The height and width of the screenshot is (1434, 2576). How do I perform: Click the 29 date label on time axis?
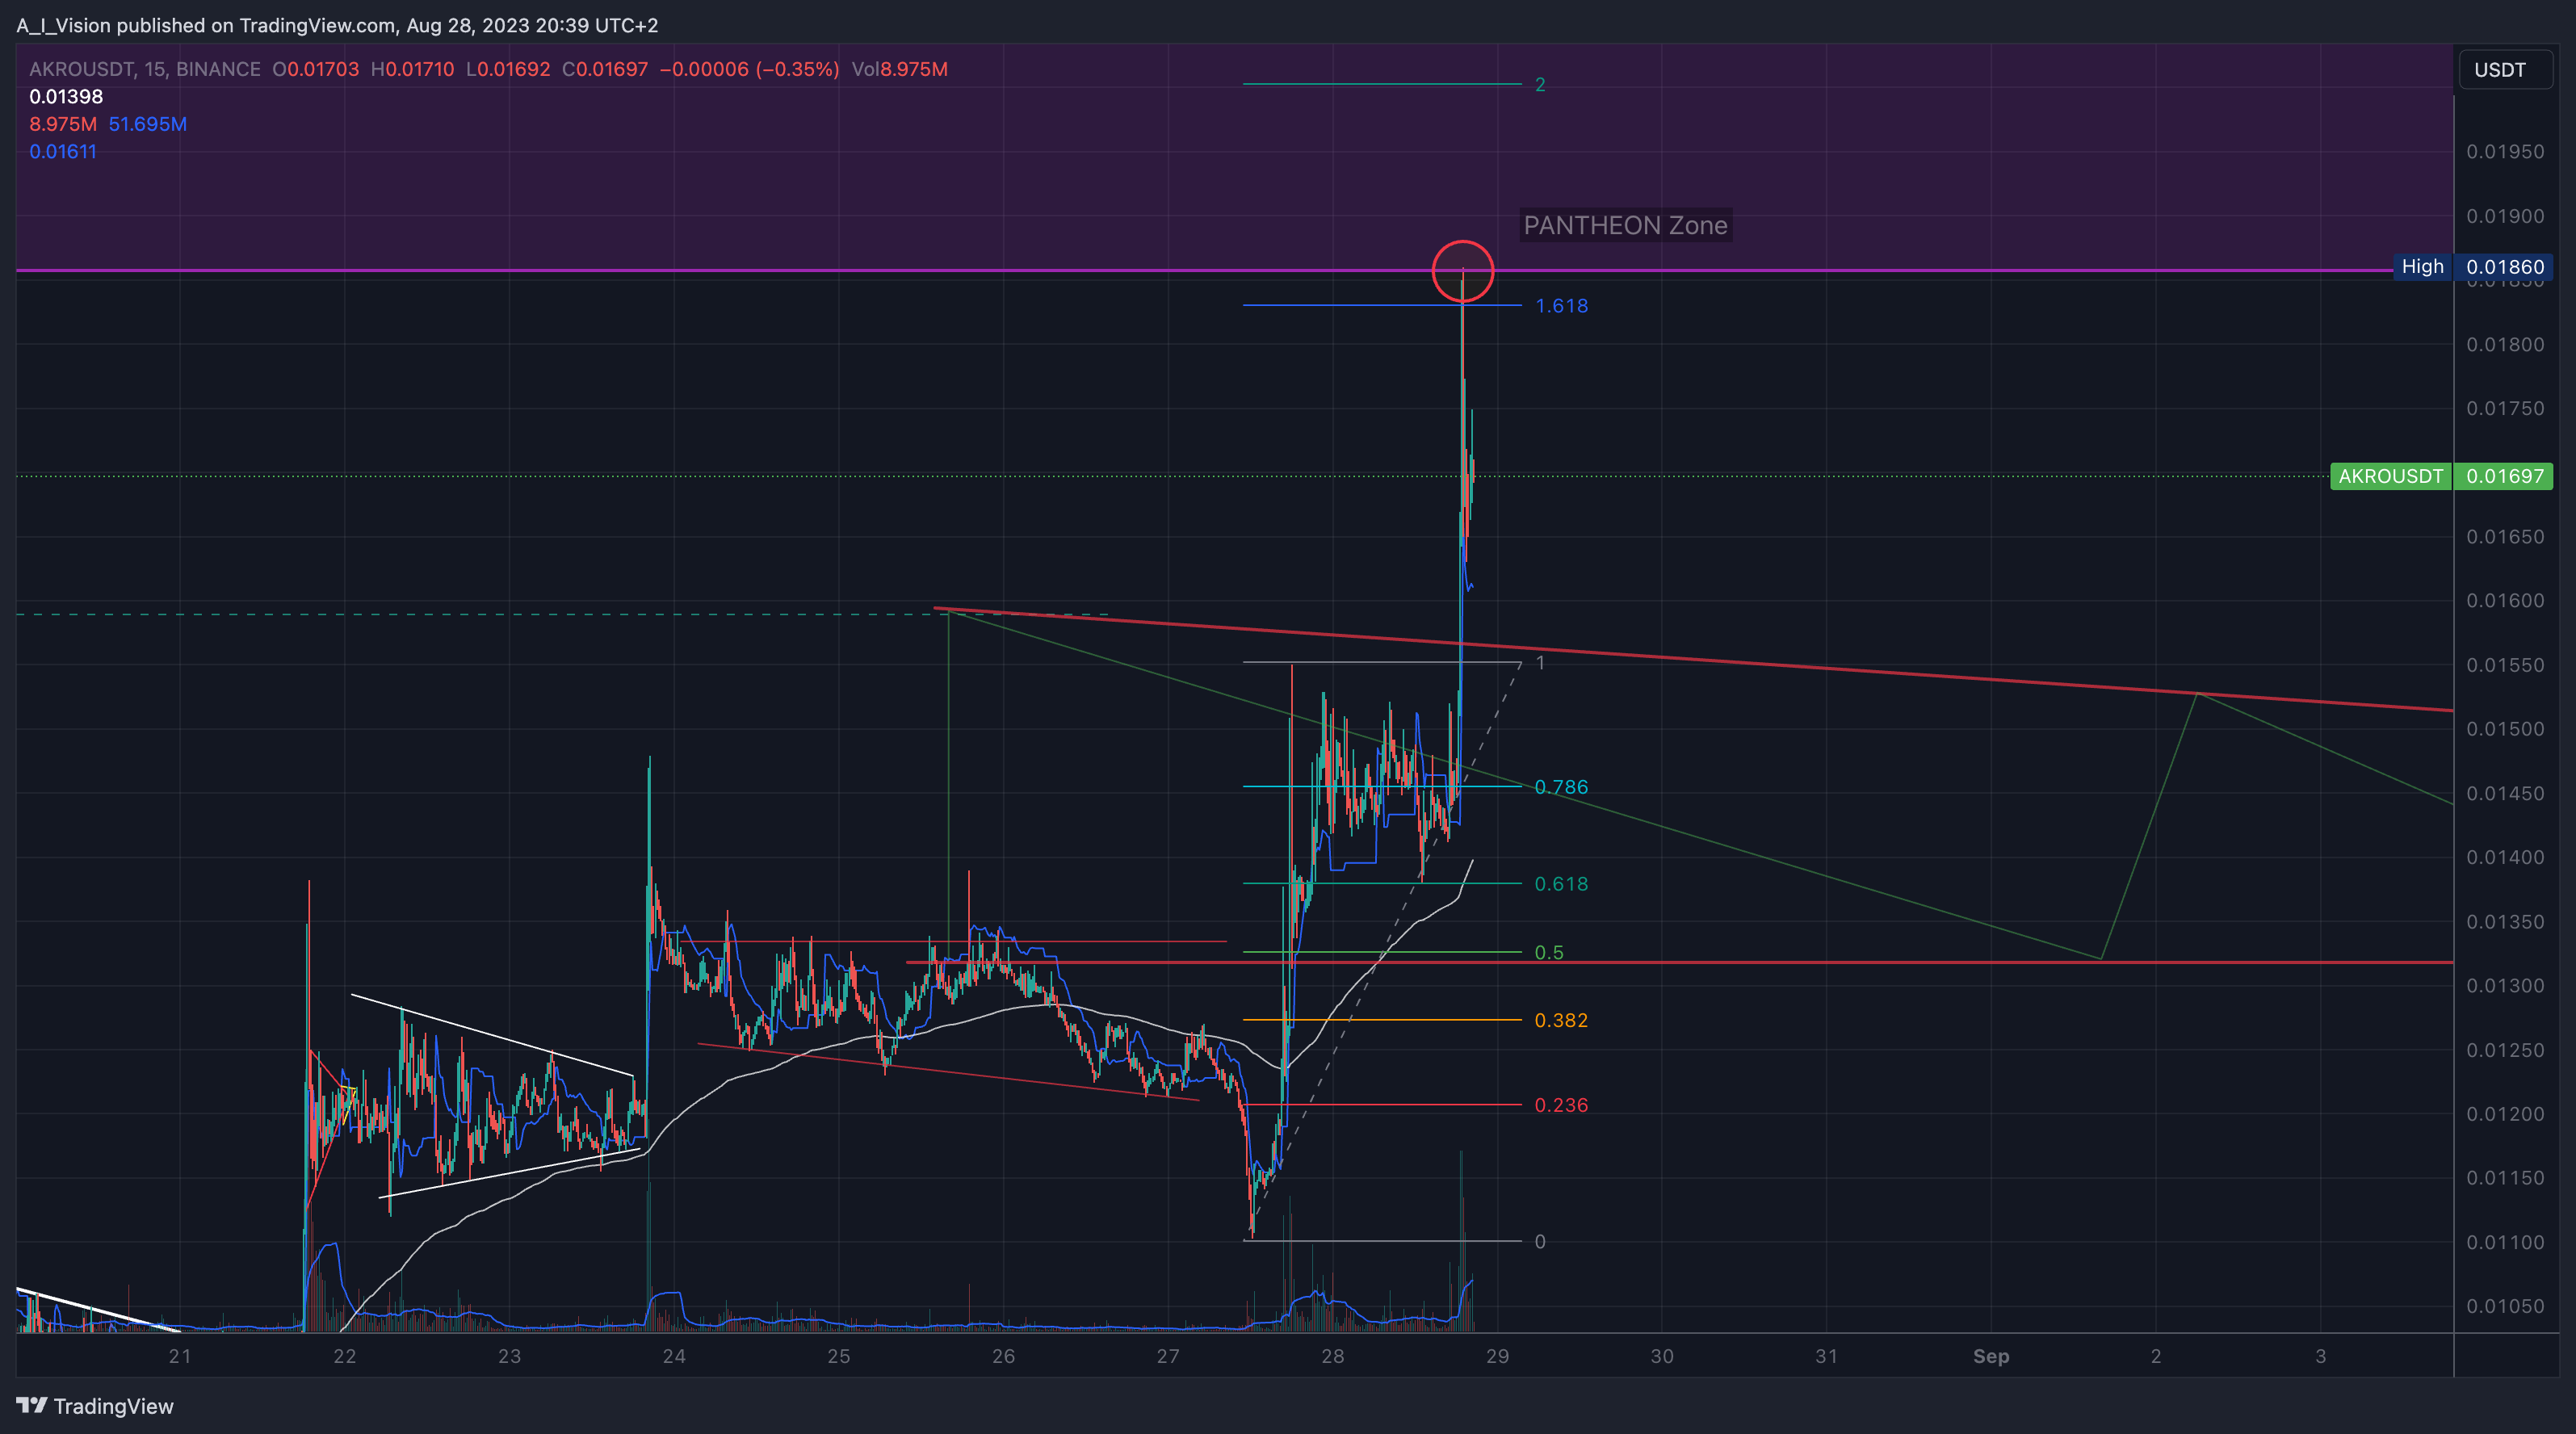click(x=1497, y=1356)
